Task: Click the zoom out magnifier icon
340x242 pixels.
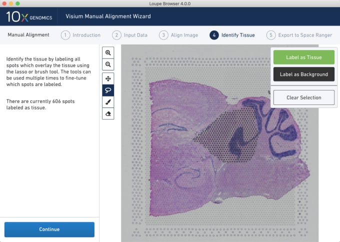Action: [x=108, y=64]
